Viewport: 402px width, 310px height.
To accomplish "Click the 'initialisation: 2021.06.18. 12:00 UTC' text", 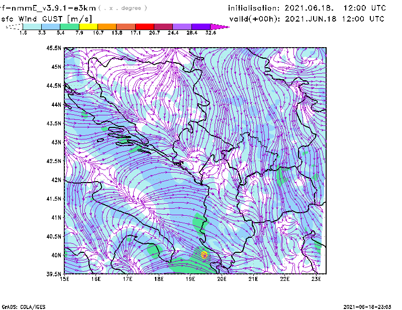I will tap(307, 8).
